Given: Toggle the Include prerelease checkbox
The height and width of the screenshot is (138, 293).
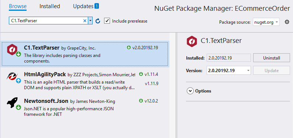Looking at the screenshot, I should (x=107, y=21).
